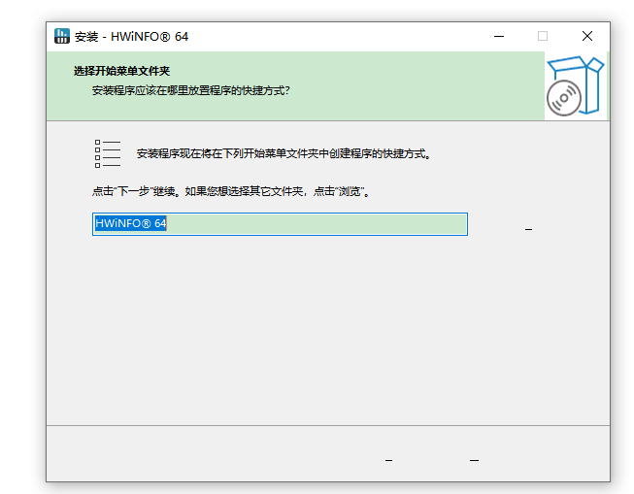Viewport: 634px width, 494px height.
Task: Click the title text "安装 - HWiNFO® 64"
Action: [x=131, y=37]
